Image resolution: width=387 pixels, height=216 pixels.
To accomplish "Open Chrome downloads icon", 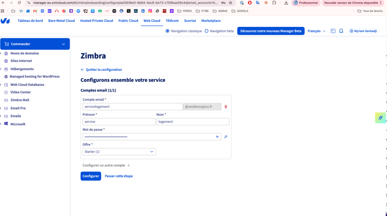I will click(x=286, y=3).
